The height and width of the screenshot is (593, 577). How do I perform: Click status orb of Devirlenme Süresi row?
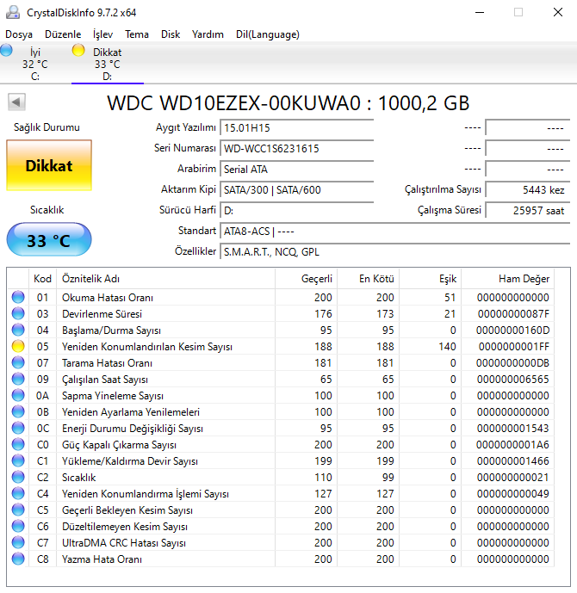pyautogui.click(x=18, y=313)
